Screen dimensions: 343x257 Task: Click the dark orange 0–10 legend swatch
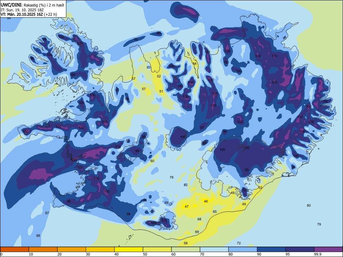14,249
